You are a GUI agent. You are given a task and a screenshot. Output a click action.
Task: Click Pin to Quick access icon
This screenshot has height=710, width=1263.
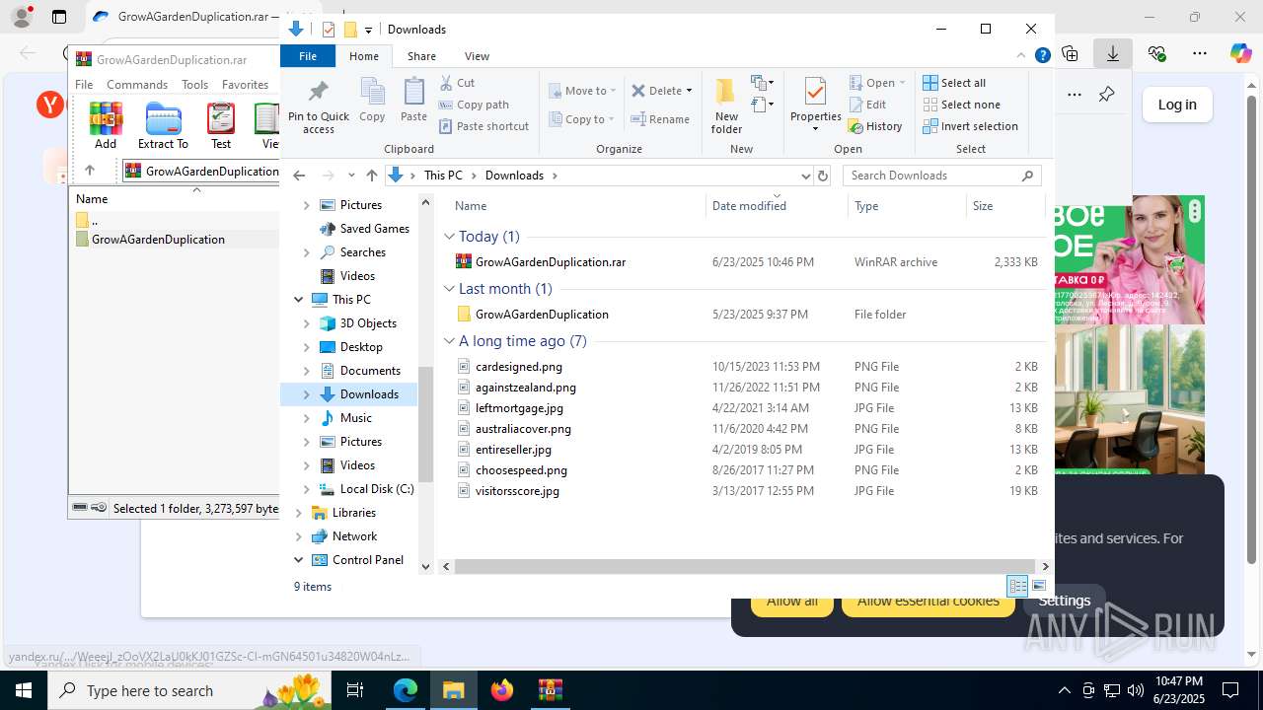point(318,94)
